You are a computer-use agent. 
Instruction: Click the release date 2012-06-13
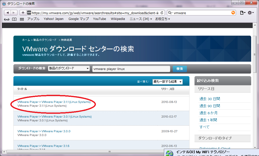169,146
